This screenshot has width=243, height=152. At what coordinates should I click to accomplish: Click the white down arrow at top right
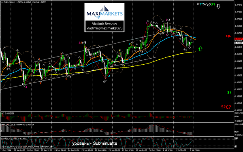pyautogui.click(x=218, y=6)
